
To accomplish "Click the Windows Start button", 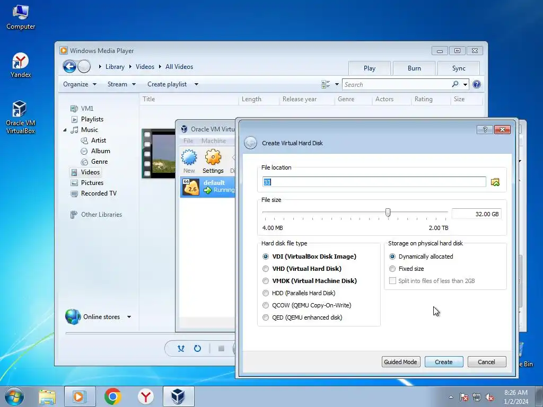I will tap(14, 396).
